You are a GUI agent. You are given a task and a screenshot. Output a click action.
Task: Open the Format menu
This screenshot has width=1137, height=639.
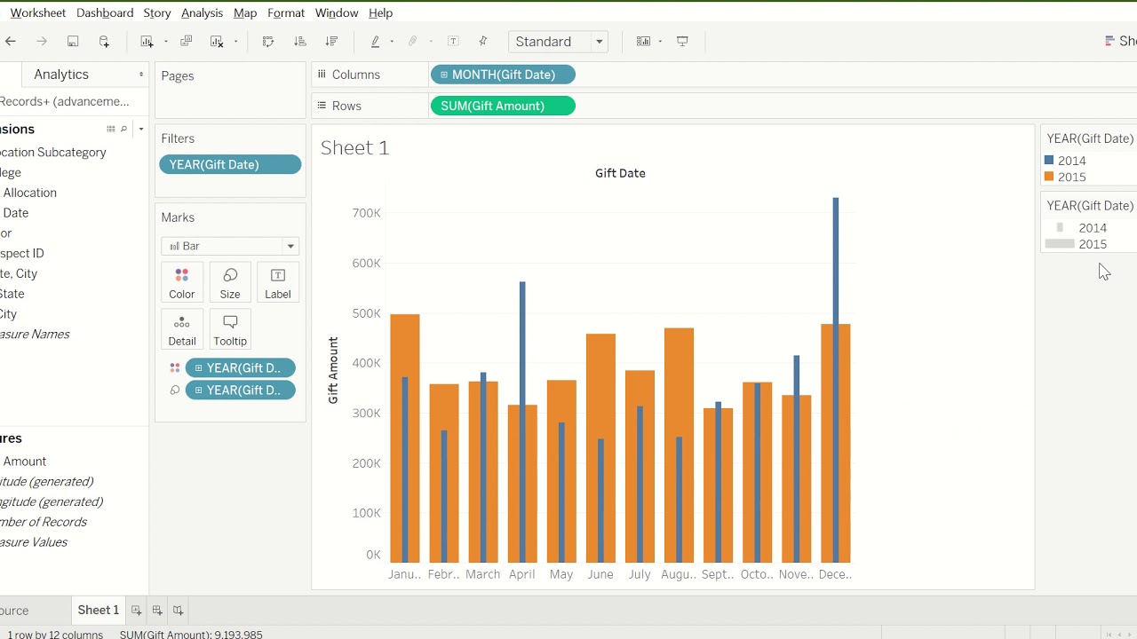click(x=286, y=13)
